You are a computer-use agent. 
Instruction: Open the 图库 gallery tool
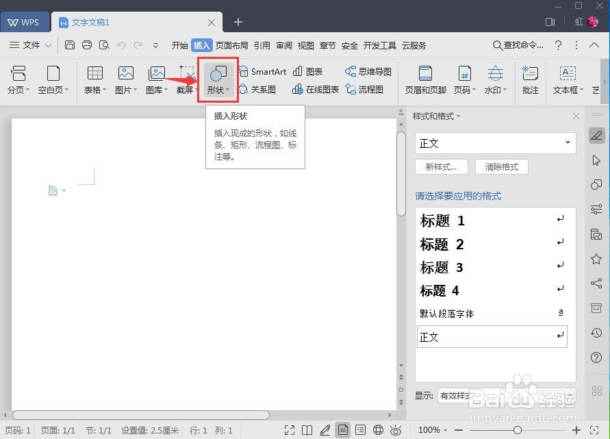click(156, 79)
